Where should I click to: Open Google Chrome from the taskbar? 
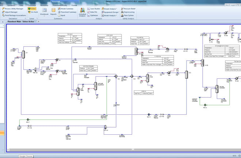[x=26, y=156]
